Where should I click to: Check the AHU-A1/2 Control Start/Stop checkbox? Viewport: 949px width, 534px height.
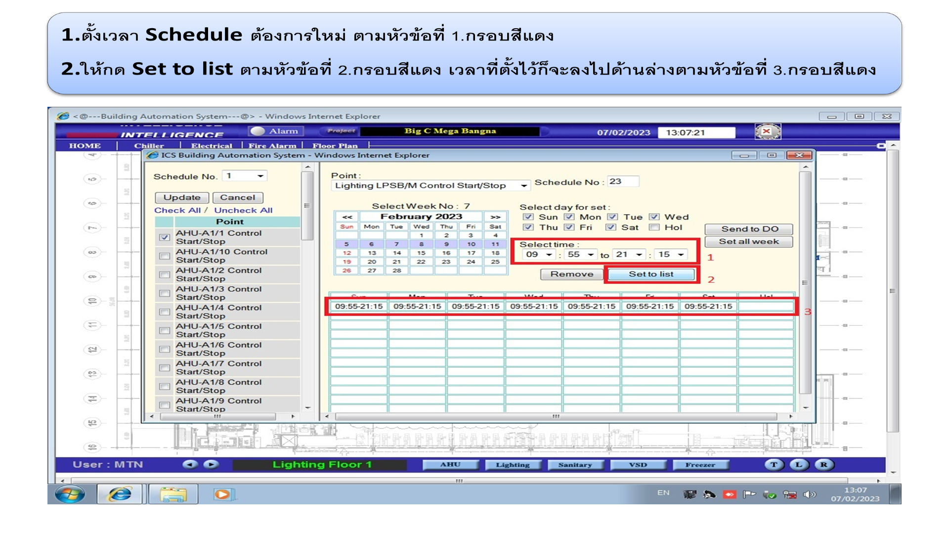click(165, 274)
